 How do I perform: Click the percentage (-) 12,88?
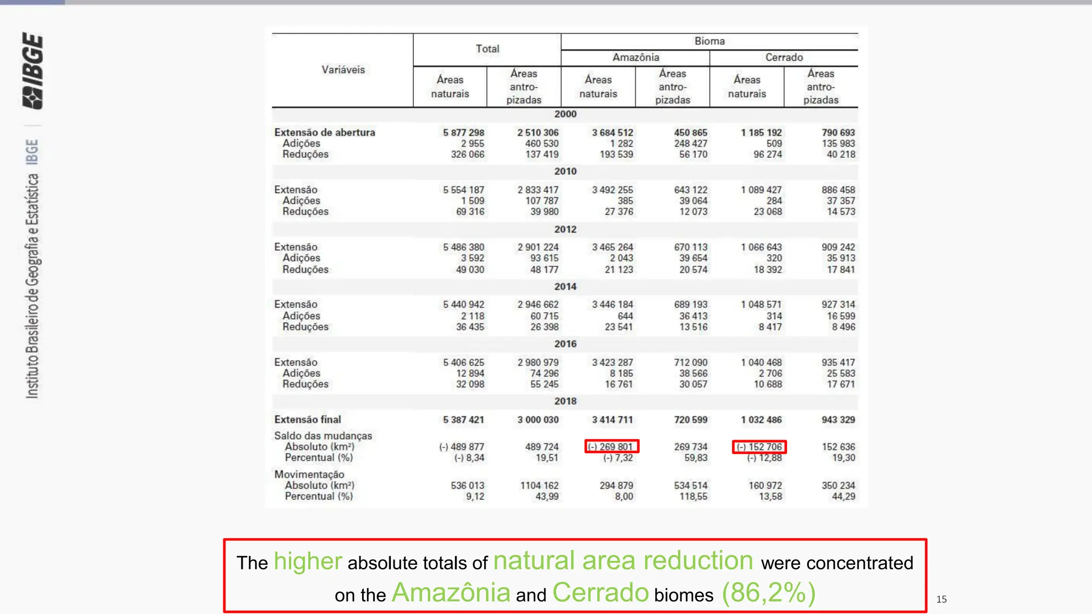point(764,458)
